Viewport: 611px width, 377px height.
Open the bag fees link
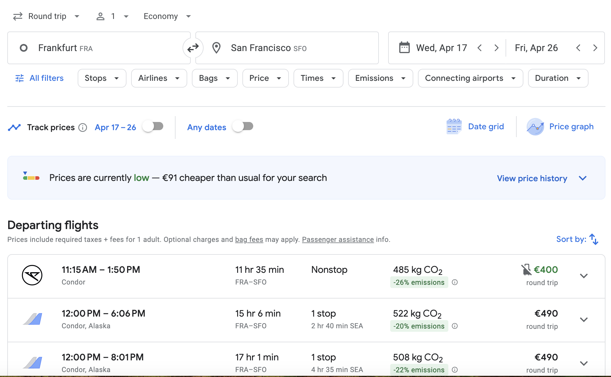[249, 240]
